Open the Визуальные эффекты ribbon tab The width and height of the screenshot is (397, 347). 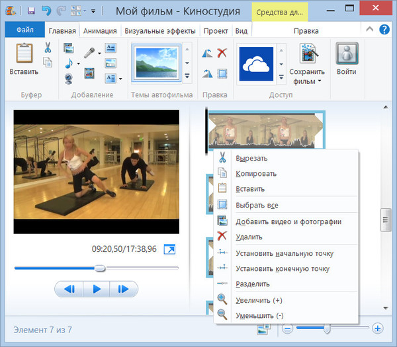click(159, 30)
